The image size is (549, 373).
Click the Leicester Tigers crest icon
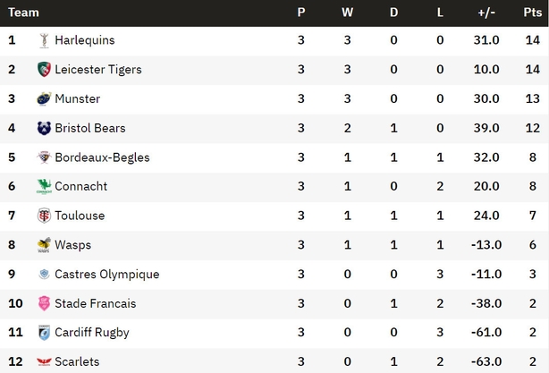pos(44,70)
